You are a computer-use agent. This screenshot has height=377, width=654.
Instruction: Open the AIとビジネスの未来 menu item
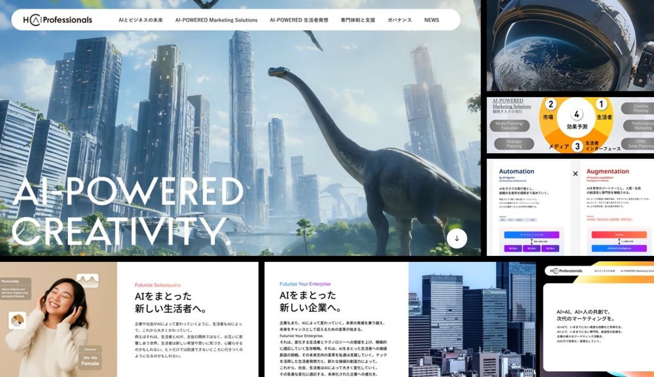pos(140,20)
